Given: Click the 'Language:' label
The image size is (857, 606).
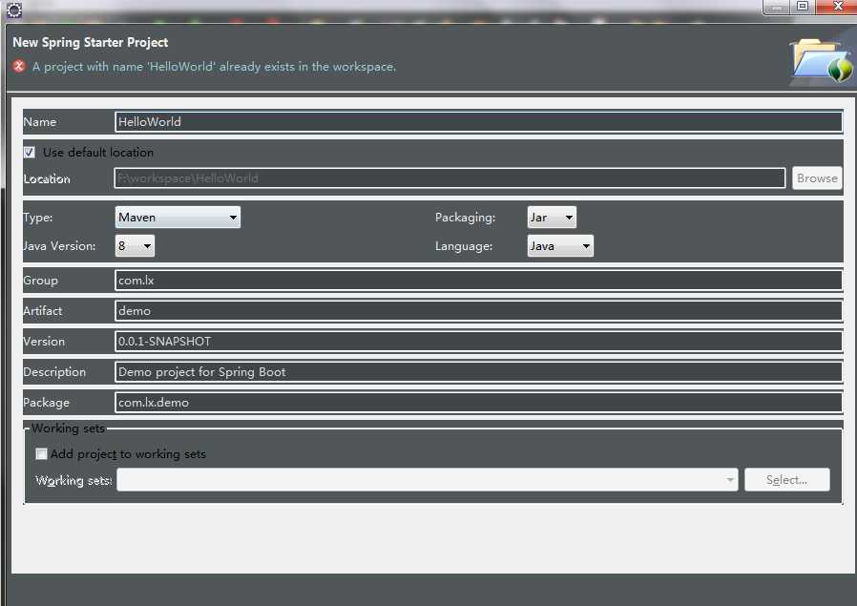Looking at the screenshot, I should pos(464,246).
